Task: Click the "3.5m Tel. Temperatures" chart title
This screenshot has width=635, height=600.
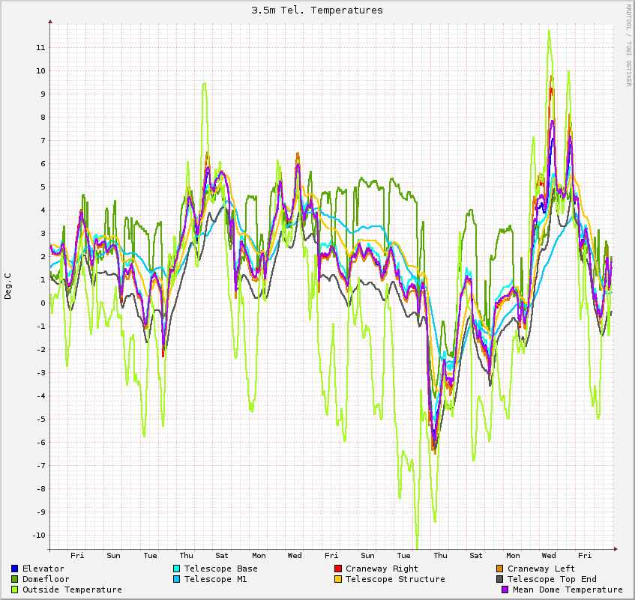Action: [317, 10]
